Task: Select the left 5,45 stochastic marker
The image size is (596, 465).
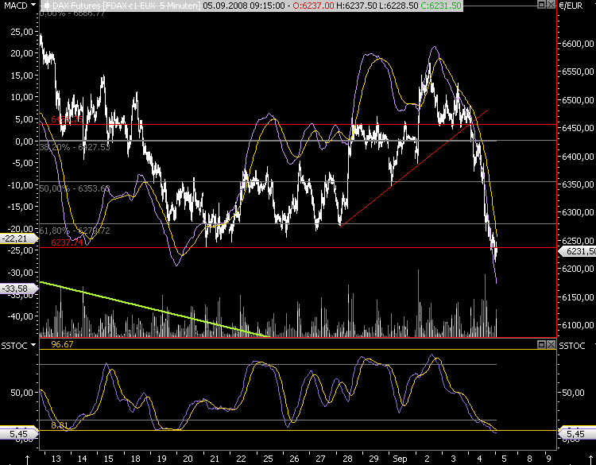Action: click(x=18, y=434)
